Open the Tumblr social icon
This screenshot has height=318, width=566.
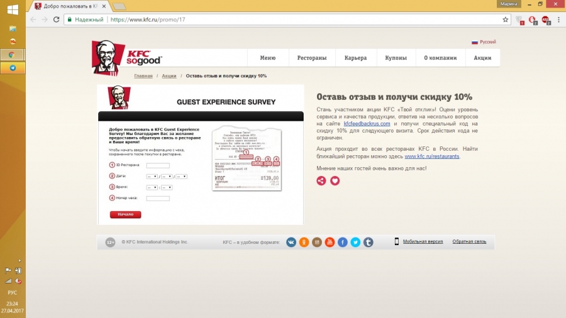[368, 243]
